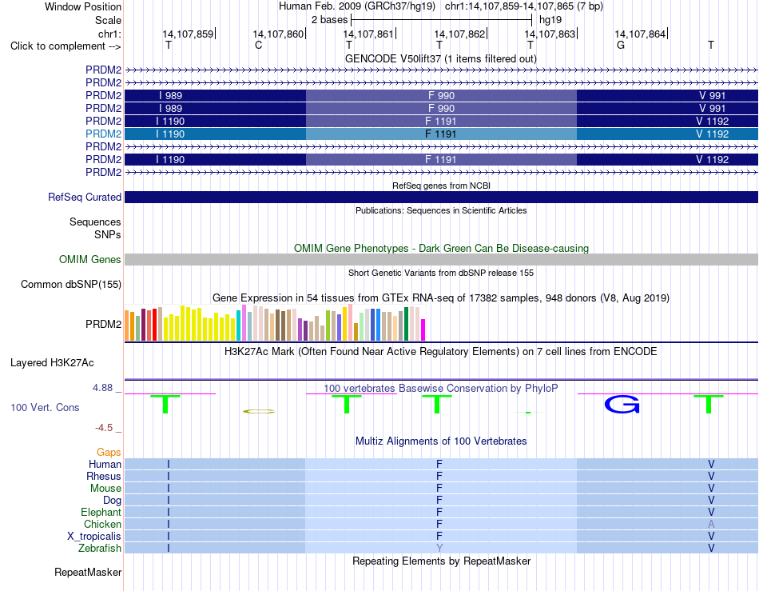Click base G in the sequence row

point(621,45)
